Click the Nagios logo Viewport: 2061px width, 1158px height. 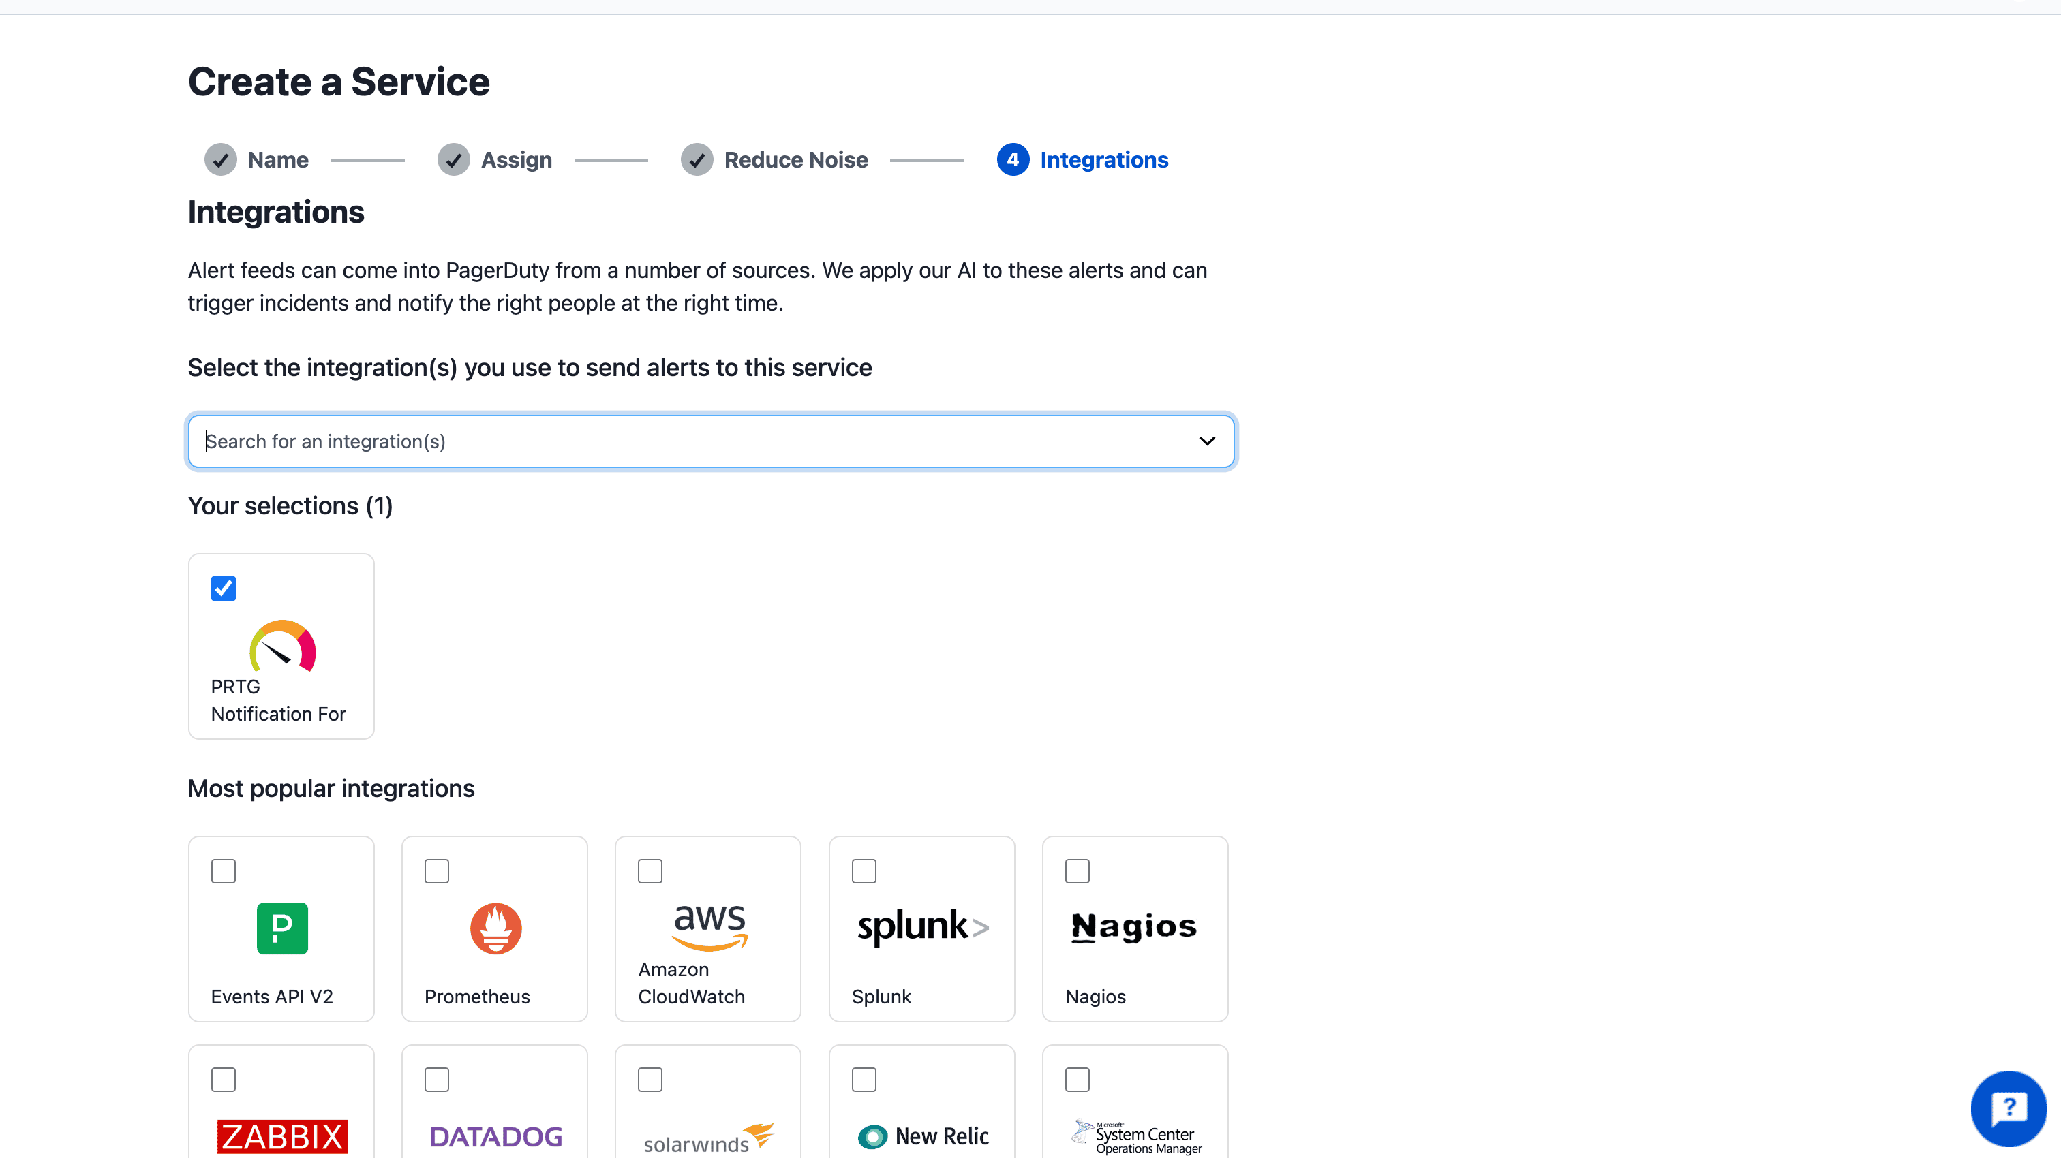click(1133, 927)
